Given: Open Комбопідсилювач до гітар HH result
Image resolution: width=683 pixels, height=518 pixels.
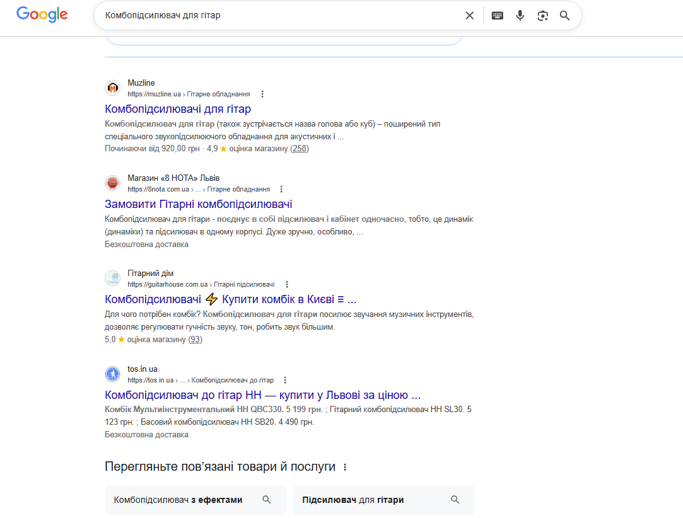Looking at the screenshot, I should point(262,395).
